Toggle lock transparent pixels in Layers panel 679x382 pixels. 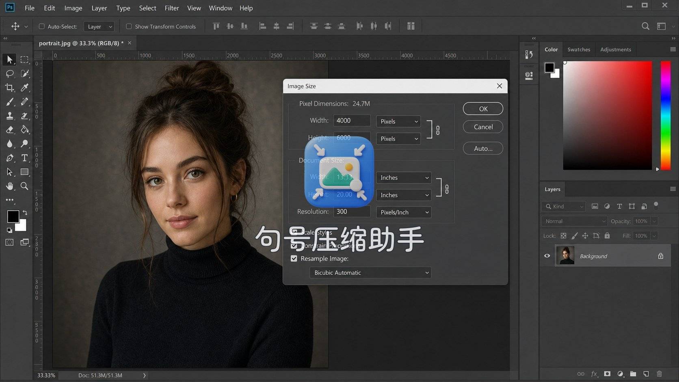point(563,236)
